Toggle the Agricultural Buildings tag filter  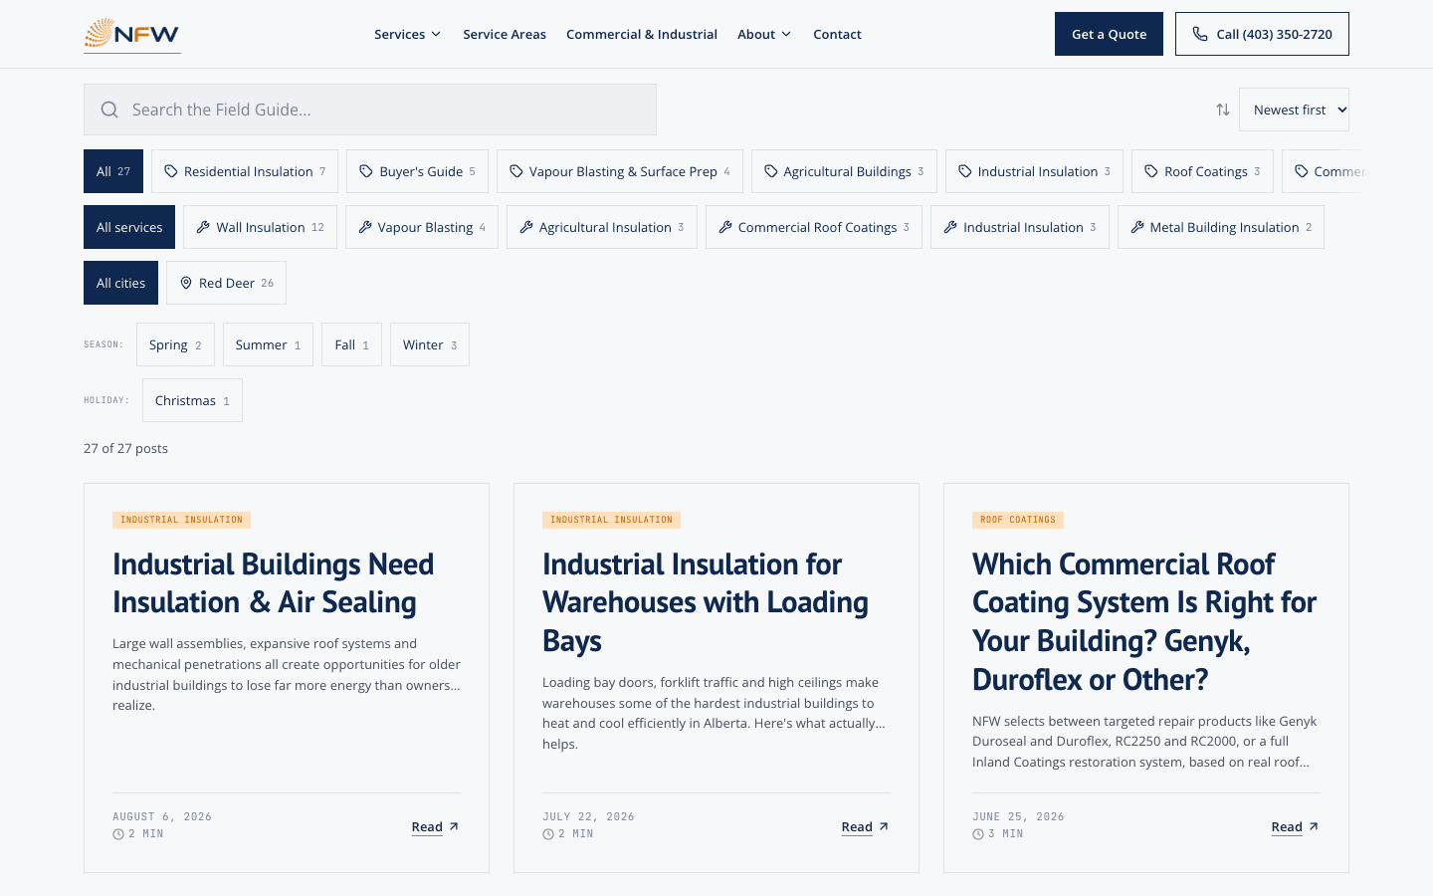point(844,171)
